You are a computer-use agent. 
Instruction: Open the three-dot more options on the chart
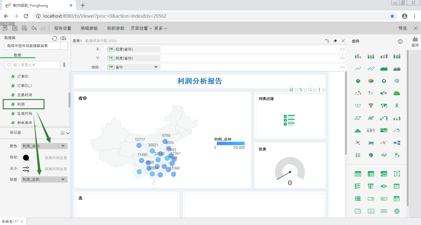319,89
